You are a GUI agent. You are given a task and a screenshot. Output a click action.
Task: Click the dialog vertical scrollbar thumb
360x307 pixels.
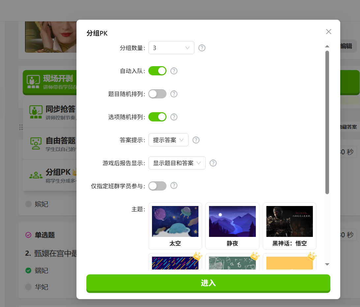click(x=327, y=122)
